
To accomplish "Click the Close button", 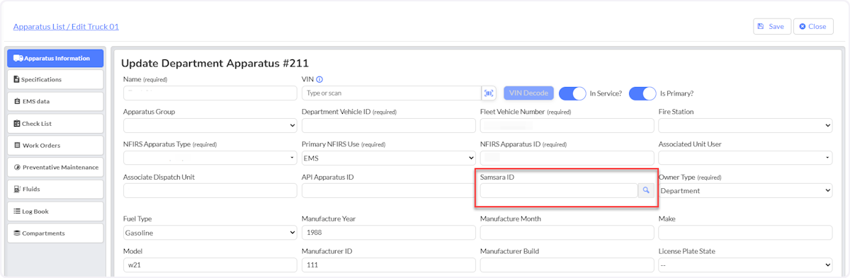I will 813,26.
